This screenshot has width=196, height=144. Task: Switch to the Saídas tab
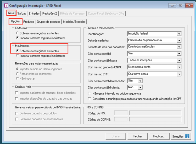[x=22, y=13]
